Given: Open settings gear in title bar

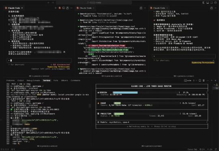Looking at the screenshot, I should click(x=215, y=2).
